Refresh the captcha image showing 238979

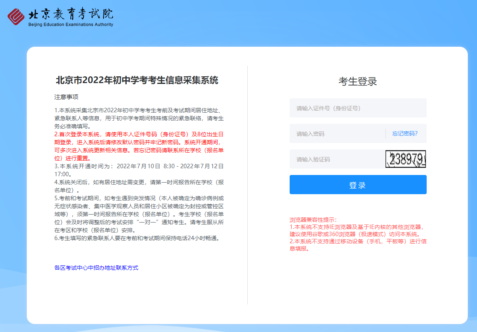405,159
